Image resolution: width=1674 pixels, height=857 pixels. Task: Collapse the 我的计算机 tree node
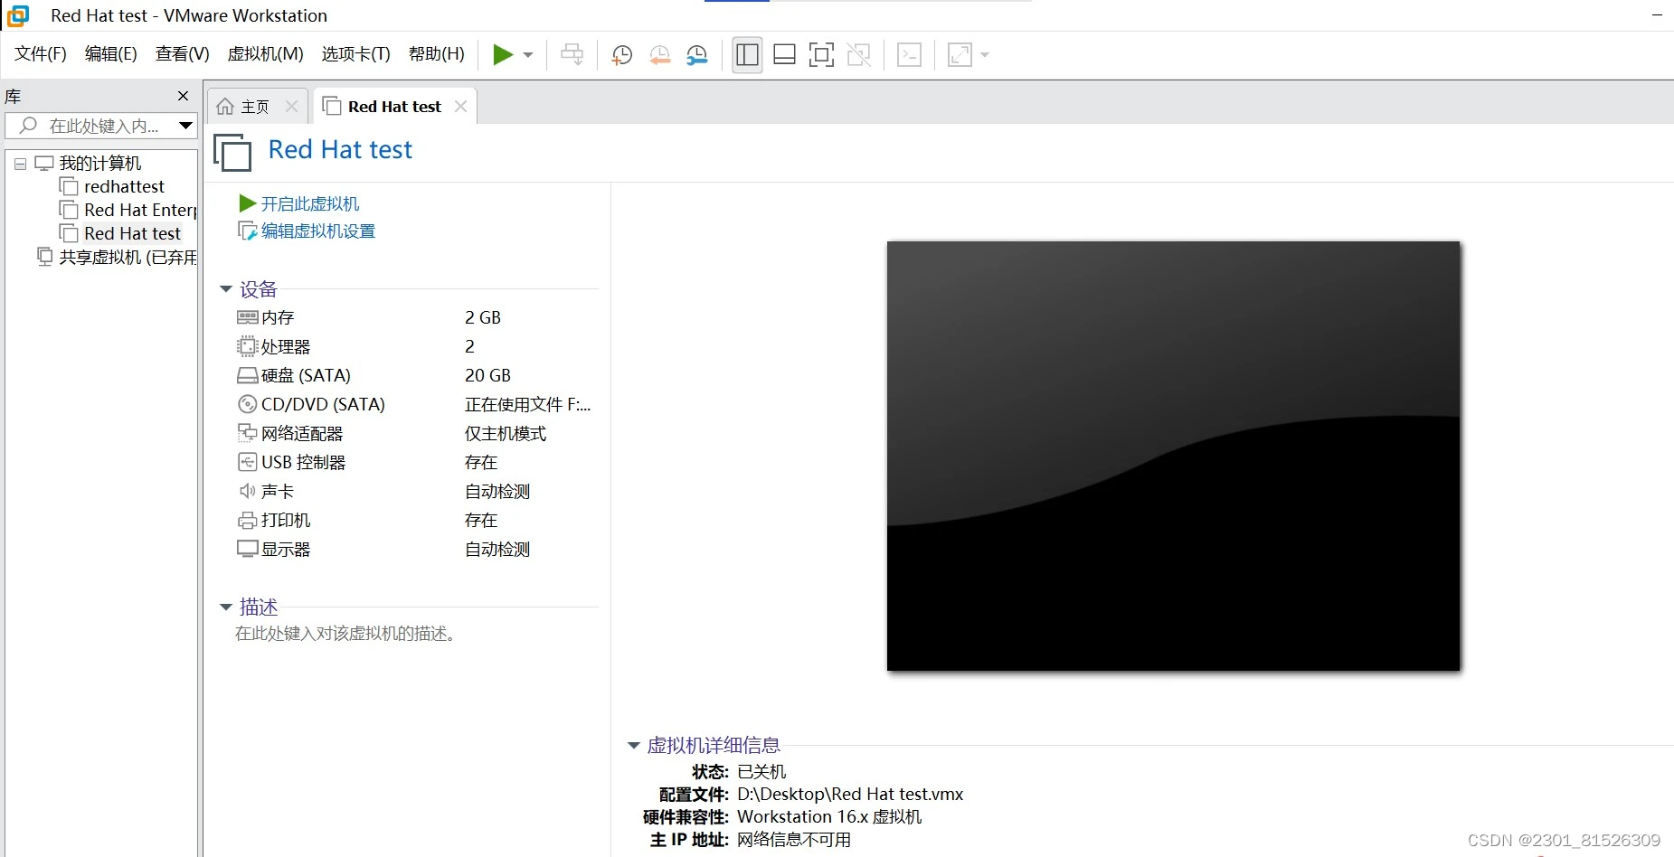20,165
